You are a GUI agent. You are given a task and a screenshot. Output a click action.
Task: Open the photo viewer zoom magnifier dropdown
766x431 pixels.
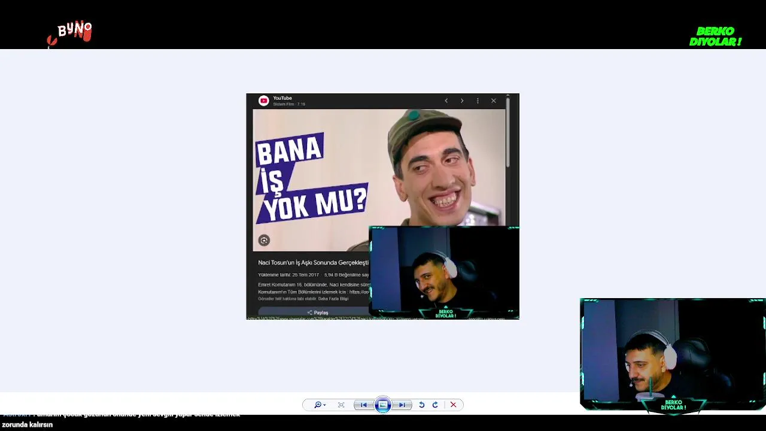(x=320, y=405)
